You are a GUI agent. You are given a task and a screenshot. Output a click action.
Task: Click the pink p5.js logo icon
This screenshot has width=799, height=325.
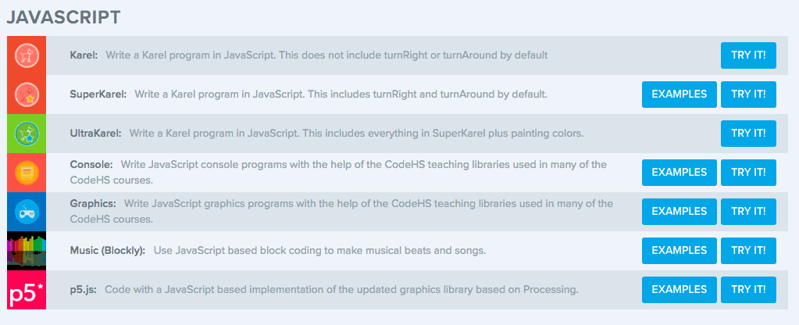coord(26,290)
